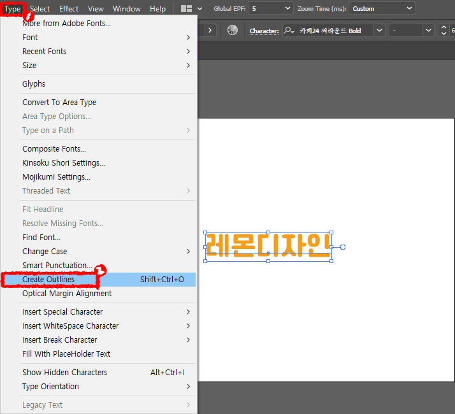Viewport: 455px width, 414px height.
Task: Open the Effect menu
Action: tap(69, 9)
